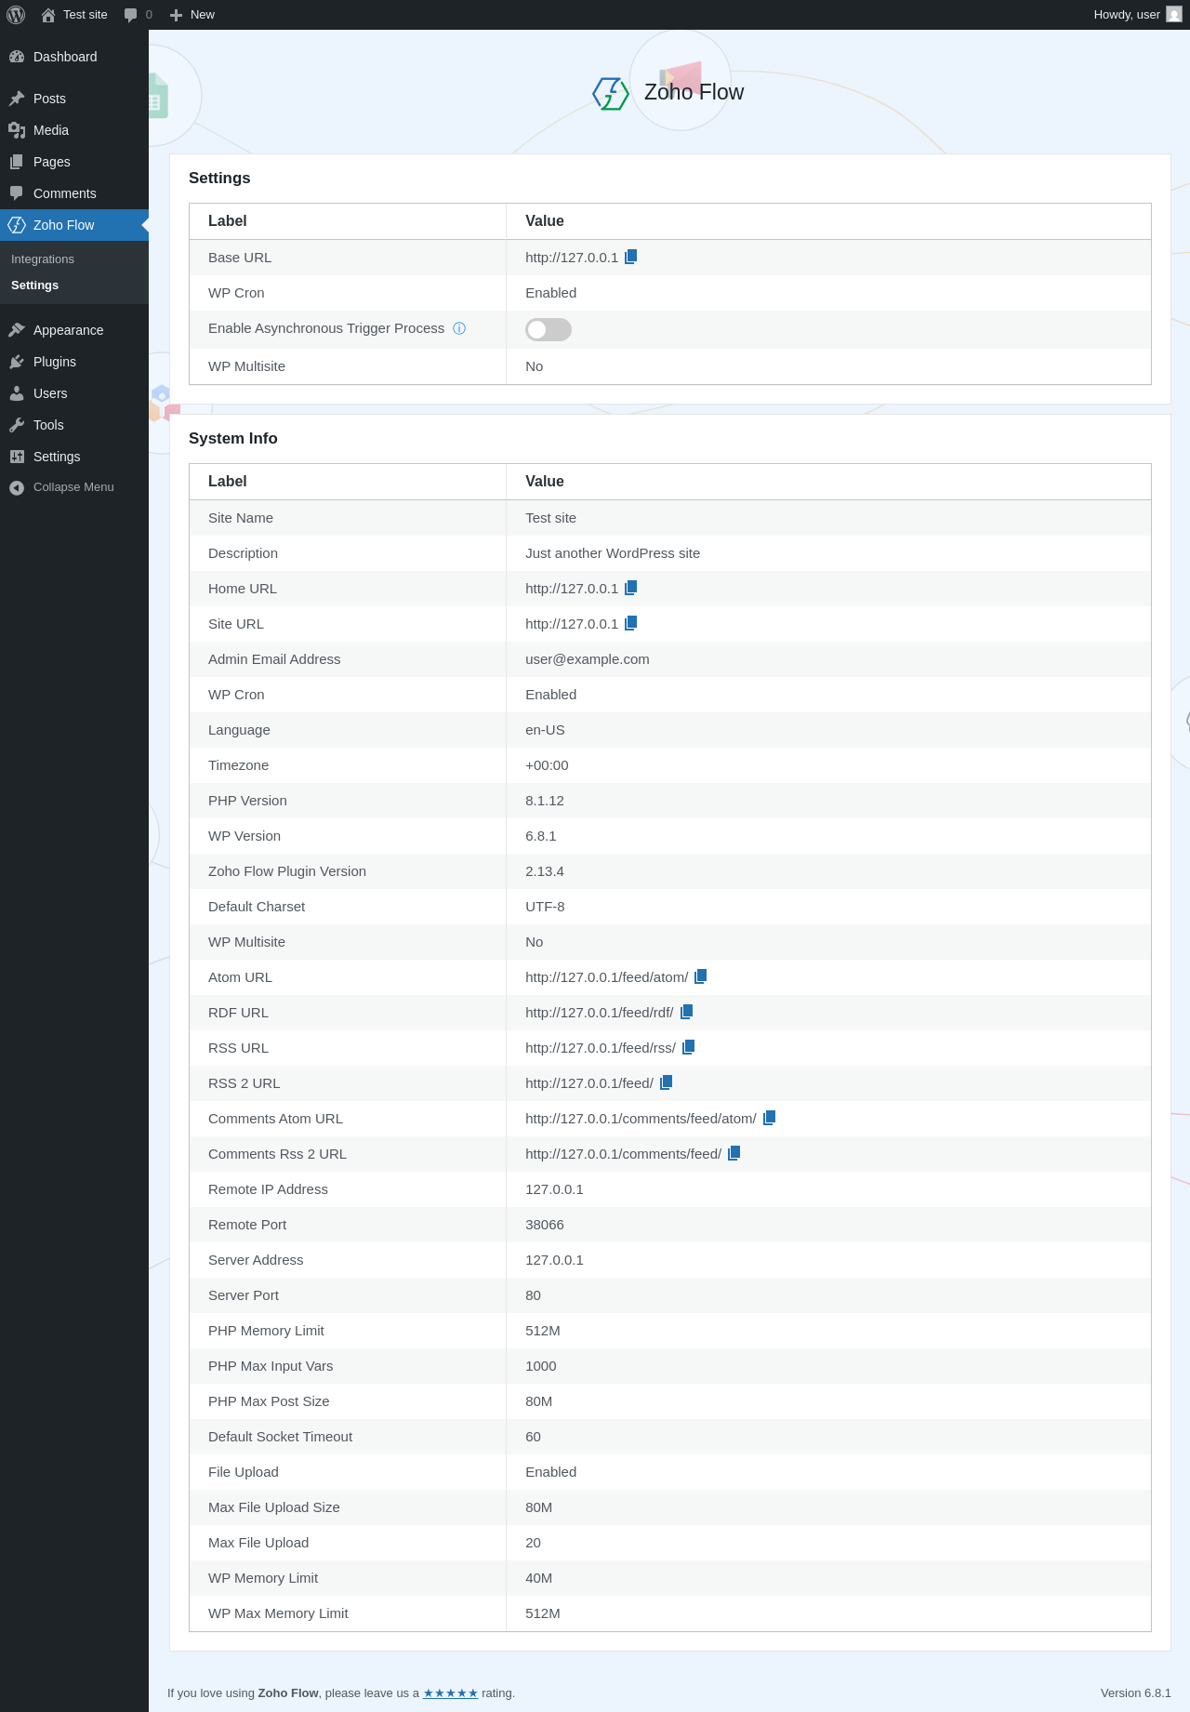Click the Posts pin icon
Image resolution: width=1190 pixels, height=1712 pixels.
17,99
